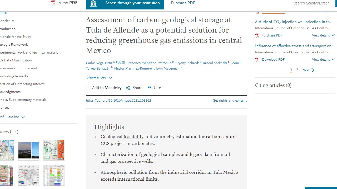
Task: Expand Show more author details
Action: click(x=100, y=77)
